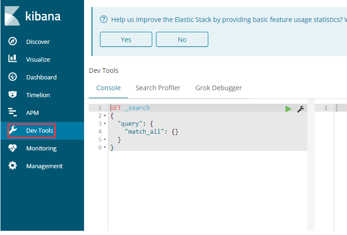The image size is (347, 235).
Task: Click the help question mark icon
Action: tap(104, 20)
